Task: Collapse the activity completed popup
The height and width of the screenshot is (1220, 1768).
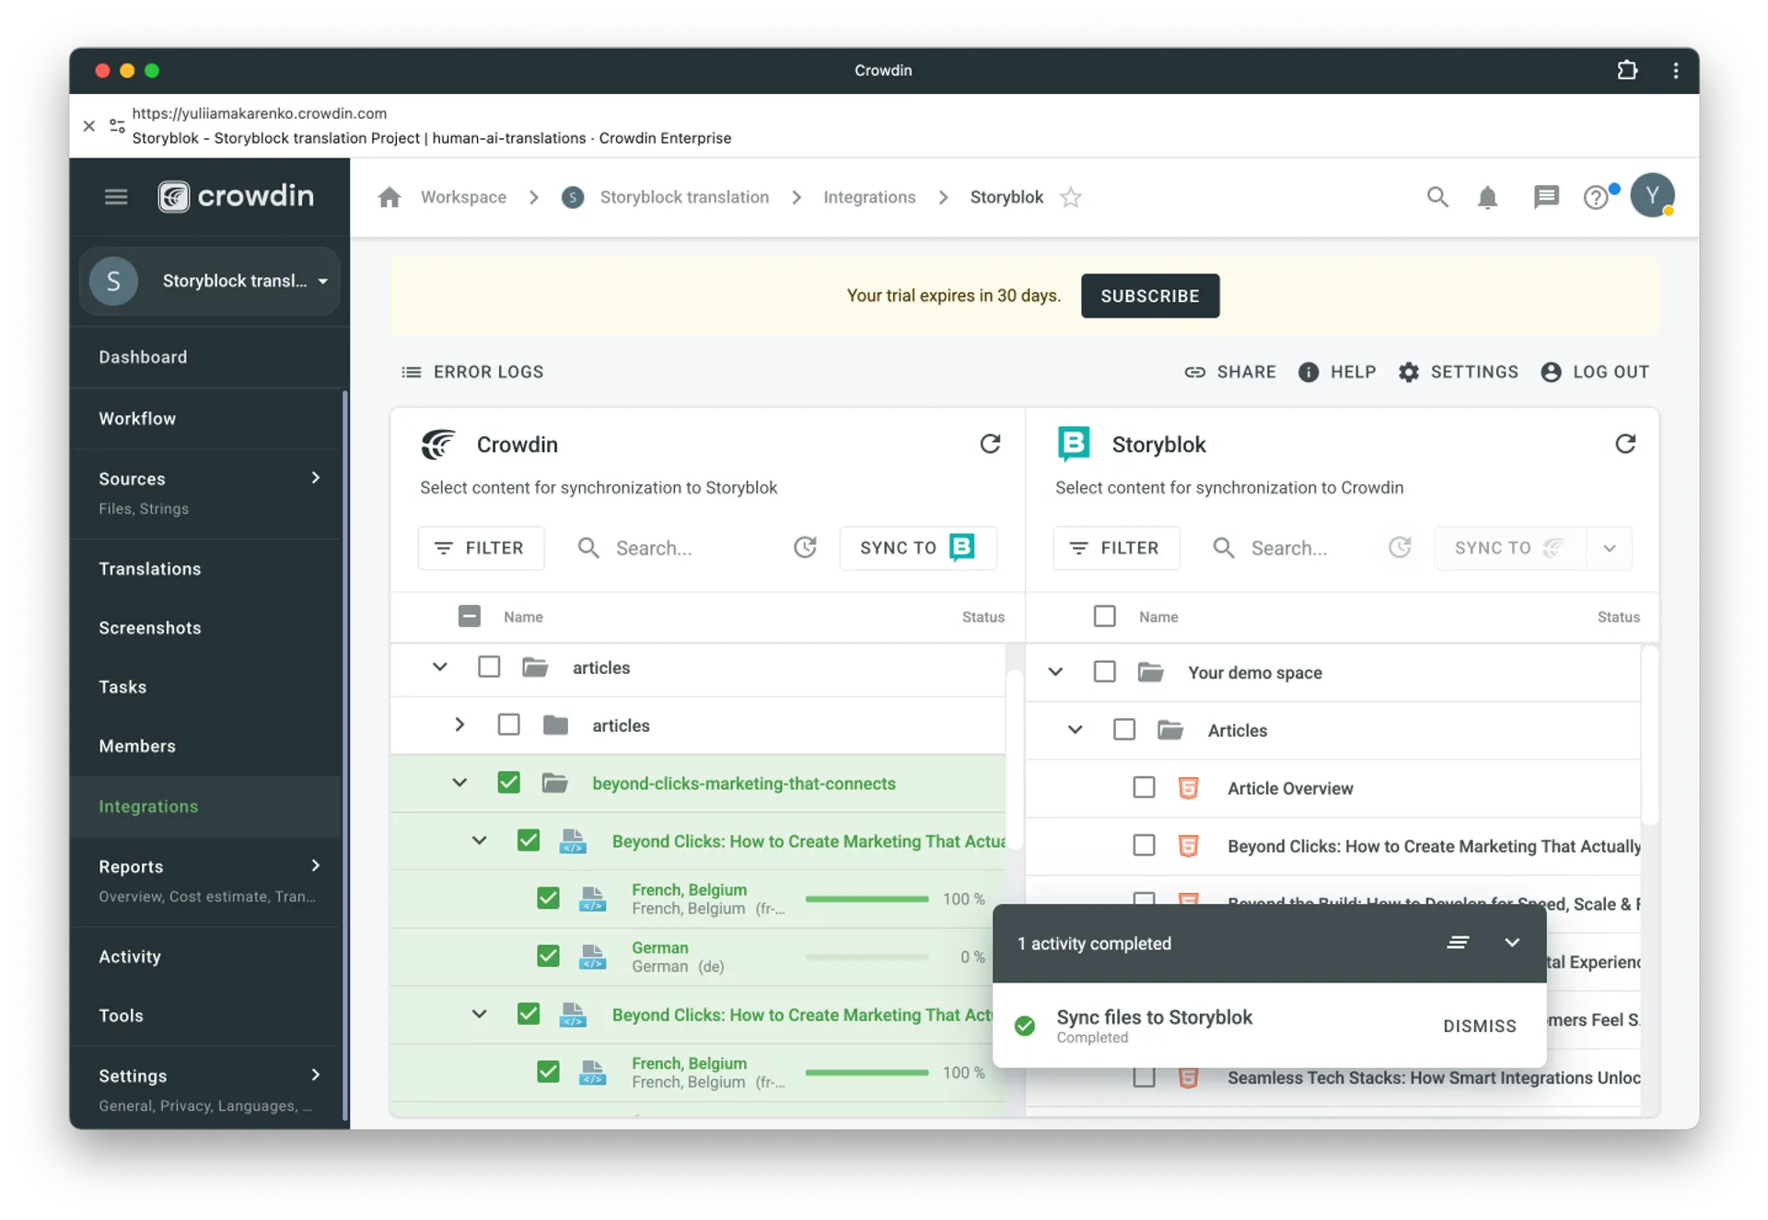Action: (1512, 942)
